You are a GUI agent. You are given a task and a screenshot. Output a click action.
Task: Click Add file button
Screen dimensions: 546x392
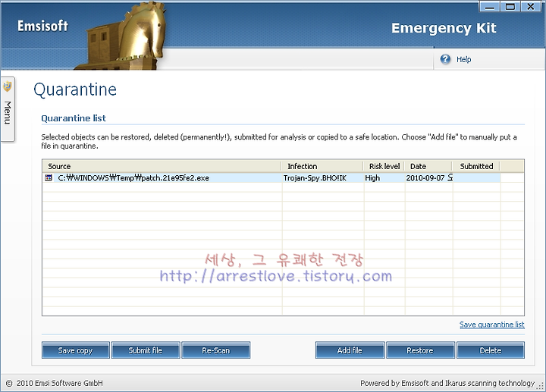click(x=350, y=350)
